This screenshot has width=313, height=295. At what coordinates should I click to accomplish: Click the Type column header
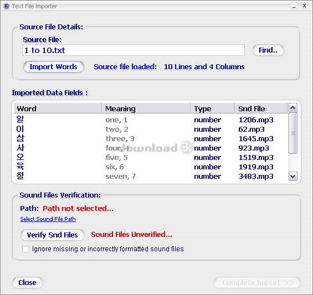(213, 108)
